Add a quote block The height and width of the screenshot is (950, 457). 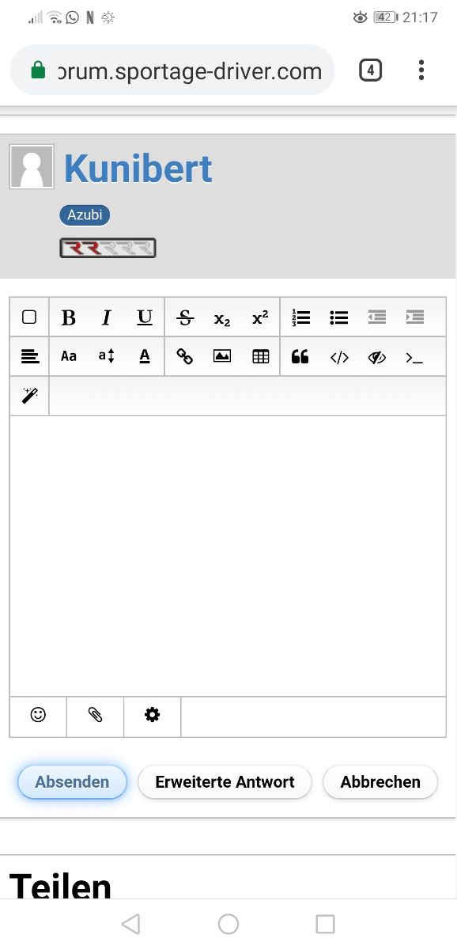[x=300, y=356]
